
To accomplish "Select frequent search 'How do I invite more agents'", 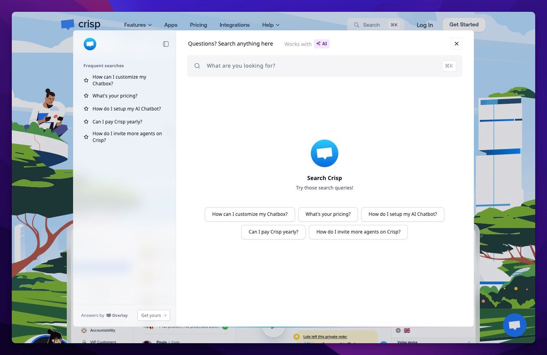I will (127, 137).
